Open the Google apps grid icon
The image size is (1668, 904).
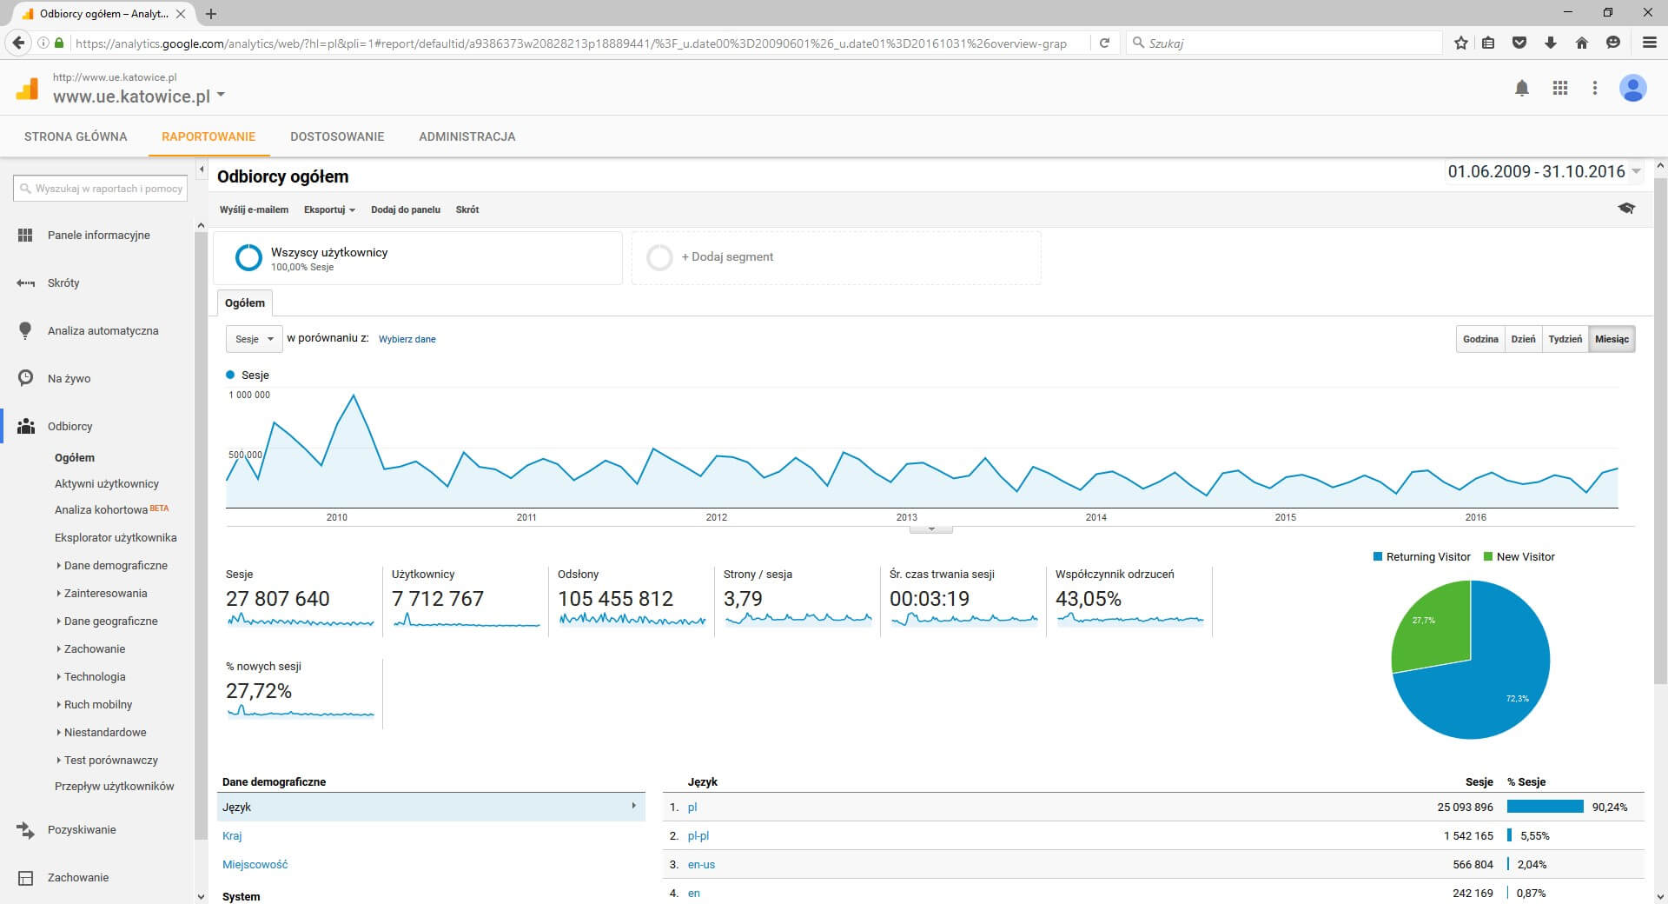(1560, 88)
